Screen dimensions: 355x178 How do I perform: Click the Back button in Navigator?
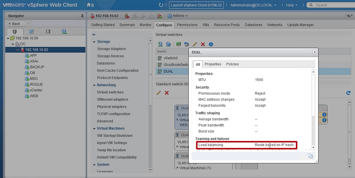click(x=17, y=24)
